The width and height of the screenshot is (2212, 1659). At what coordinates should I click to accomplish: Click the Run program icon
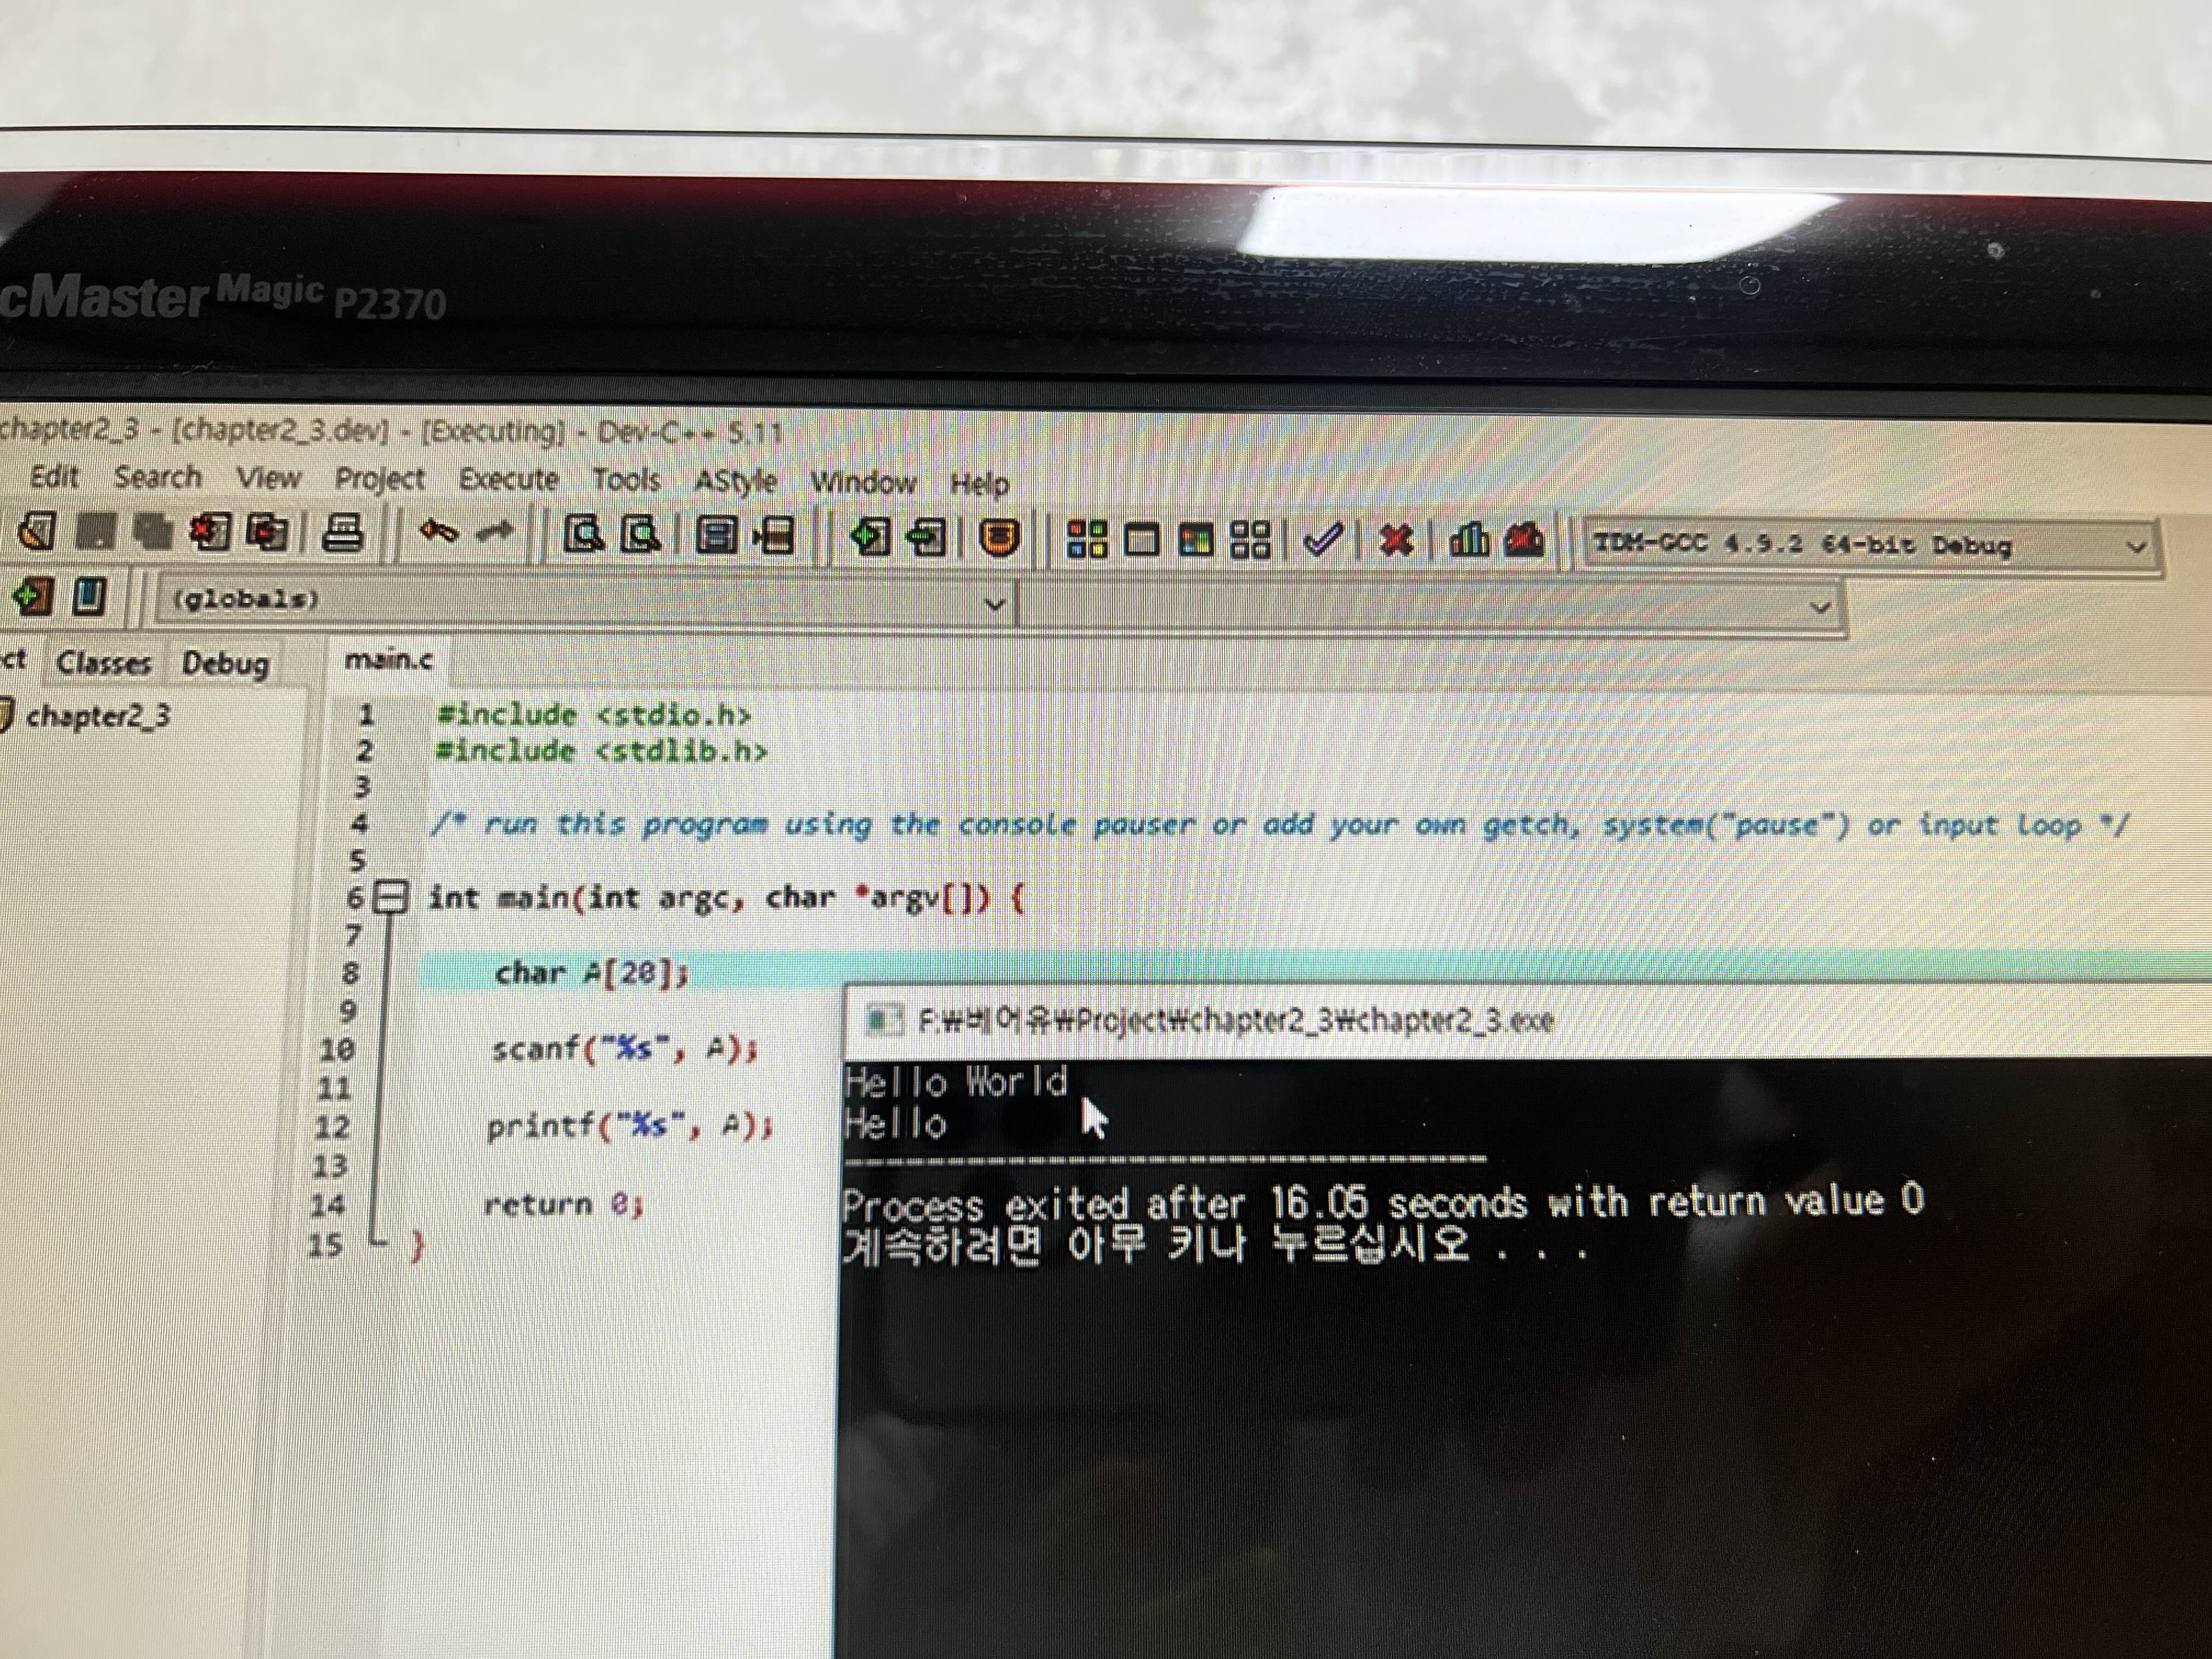coord(1141,540)
